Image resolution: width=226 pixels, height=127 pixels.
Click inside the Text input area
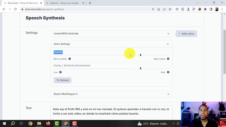click(112, 113)
